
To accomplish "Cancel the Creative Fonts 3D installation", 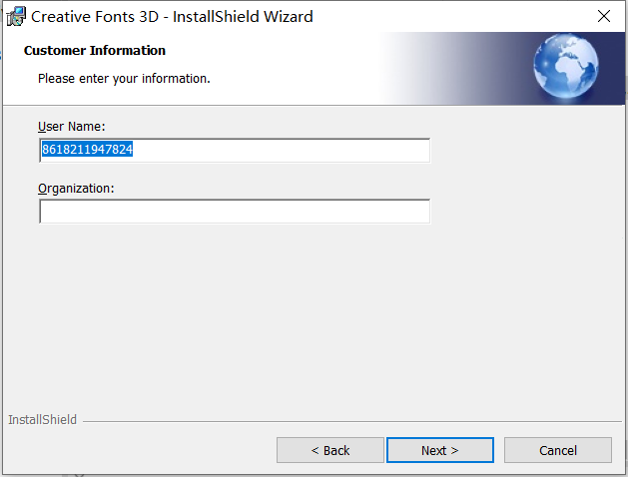I will coord(557,450).
